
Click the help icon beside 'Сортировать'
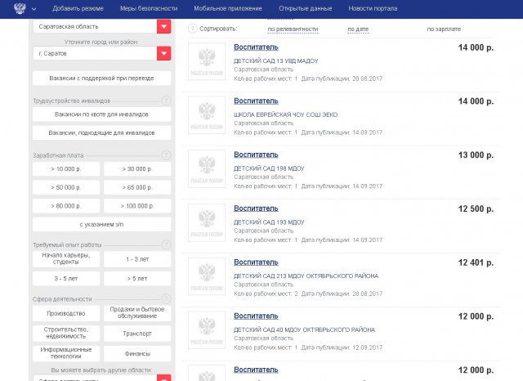193,29
